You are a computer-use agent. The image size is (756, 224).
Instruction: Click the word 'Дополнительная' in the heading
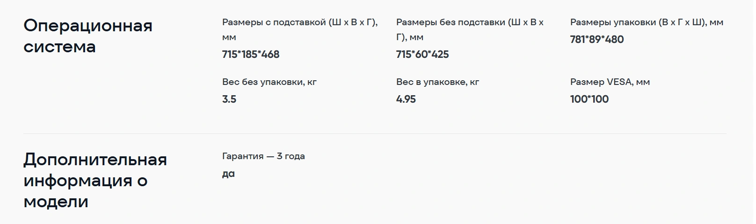click(95, 160)
